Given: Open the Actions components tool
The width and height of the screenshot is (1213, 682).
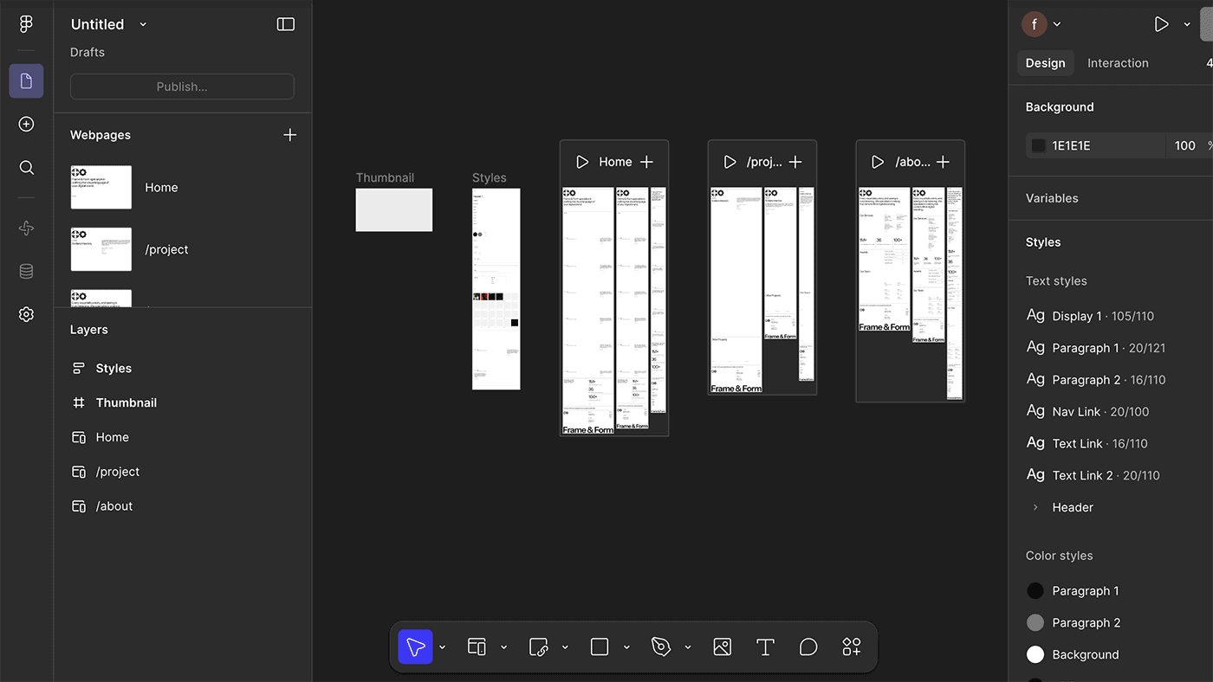Looking at the screenshot, I should 852,647.
